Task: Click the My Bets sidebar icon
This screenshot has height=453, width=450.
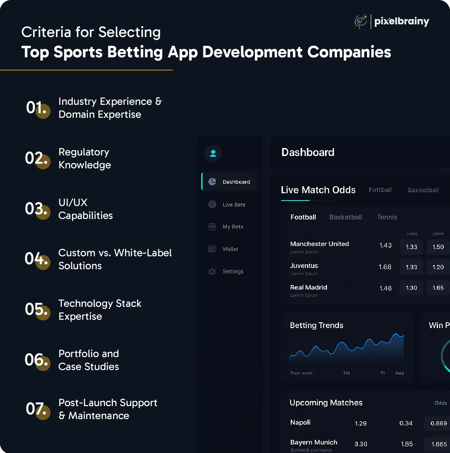Action: [212, 227]
